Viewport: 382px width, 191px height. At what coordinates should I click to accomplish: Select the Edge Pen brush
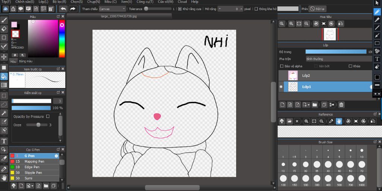(x=34, y=167)
